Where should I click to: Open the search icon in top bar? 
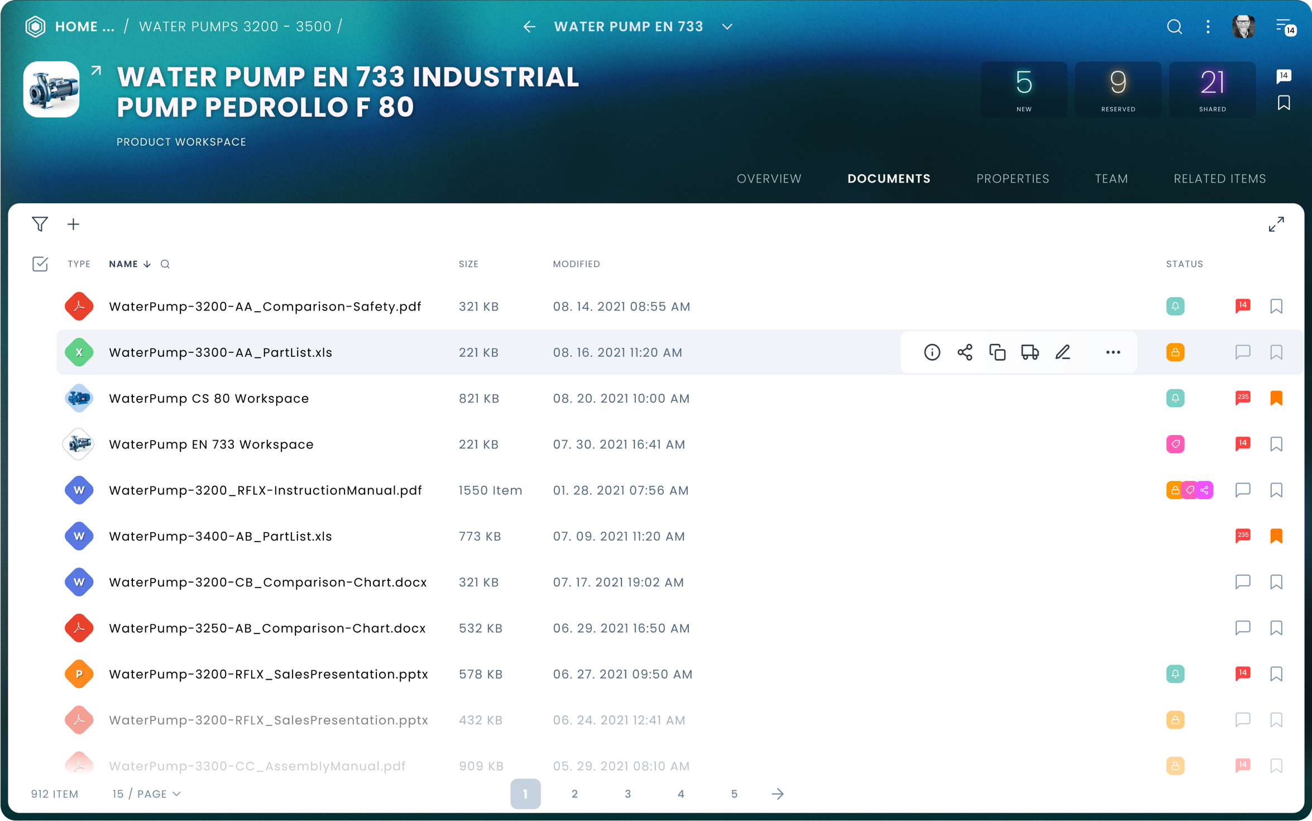pyautogui.click(x=1174, y=26)
